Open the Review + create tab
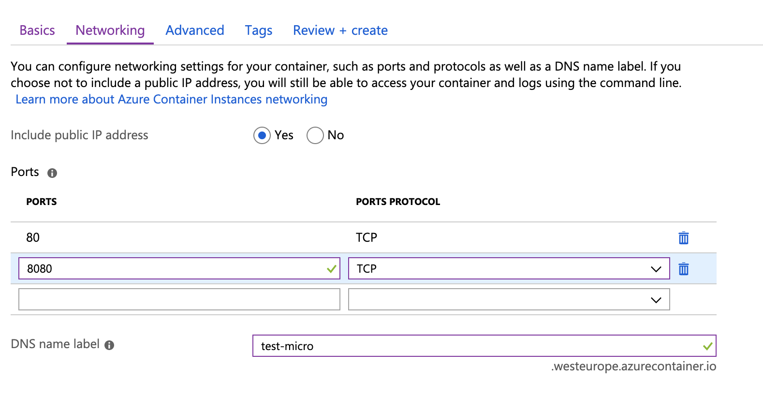Screen dimensions: 763x410 pyautogui.click(x=340, y=30)
